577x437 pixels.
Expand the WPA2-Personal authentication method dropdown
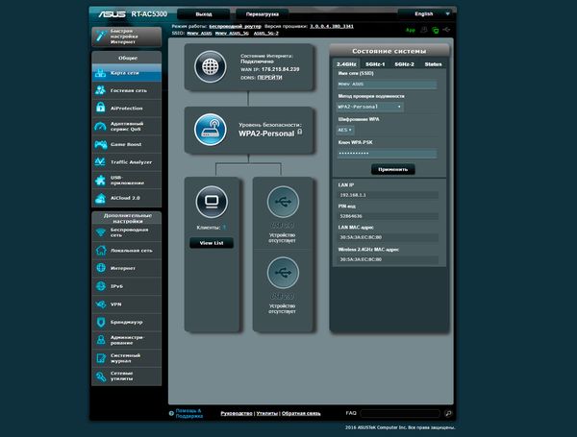(x=370, y=107)
